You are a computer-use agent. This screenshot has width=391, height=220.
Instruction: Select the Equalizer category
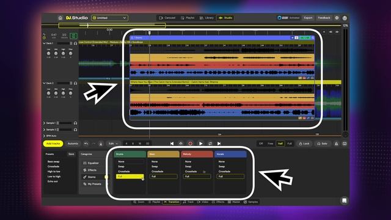pyautogui.click(x=91, y=163)
